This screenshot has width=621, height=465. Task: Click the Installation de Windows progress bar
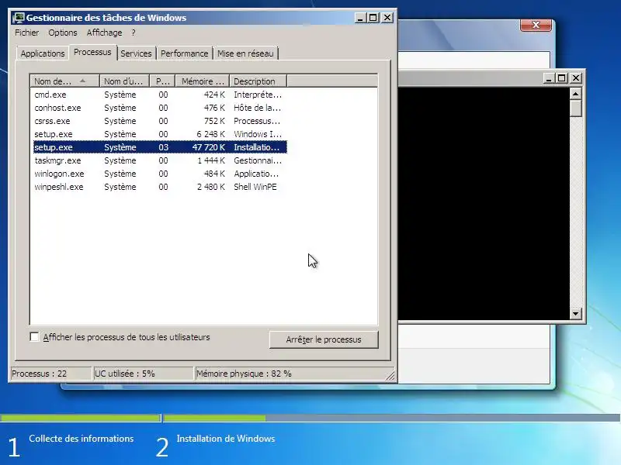pos(392,418)
